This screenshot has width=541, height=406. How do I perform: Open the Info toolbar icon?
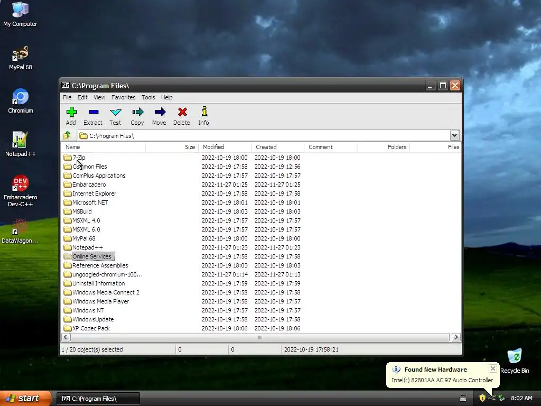tap(204, 111)
